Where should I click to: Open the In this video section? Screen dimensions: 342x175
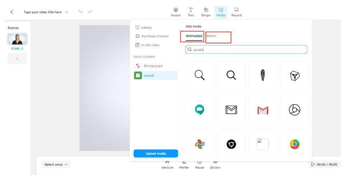pyautogui.click(x=147, y=45)
